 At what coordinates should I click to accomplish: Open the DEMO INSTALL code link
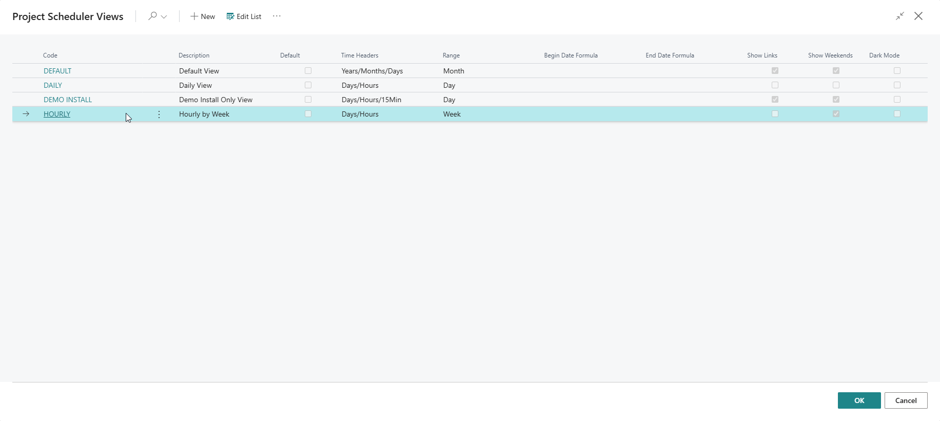pyautogui.click(x=68, y=100)
